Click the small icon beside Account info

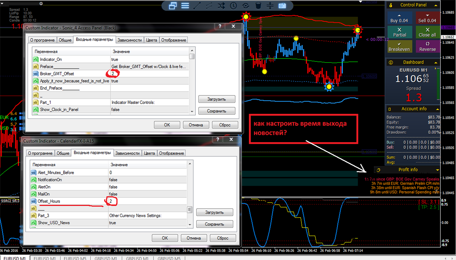point(390,109)
